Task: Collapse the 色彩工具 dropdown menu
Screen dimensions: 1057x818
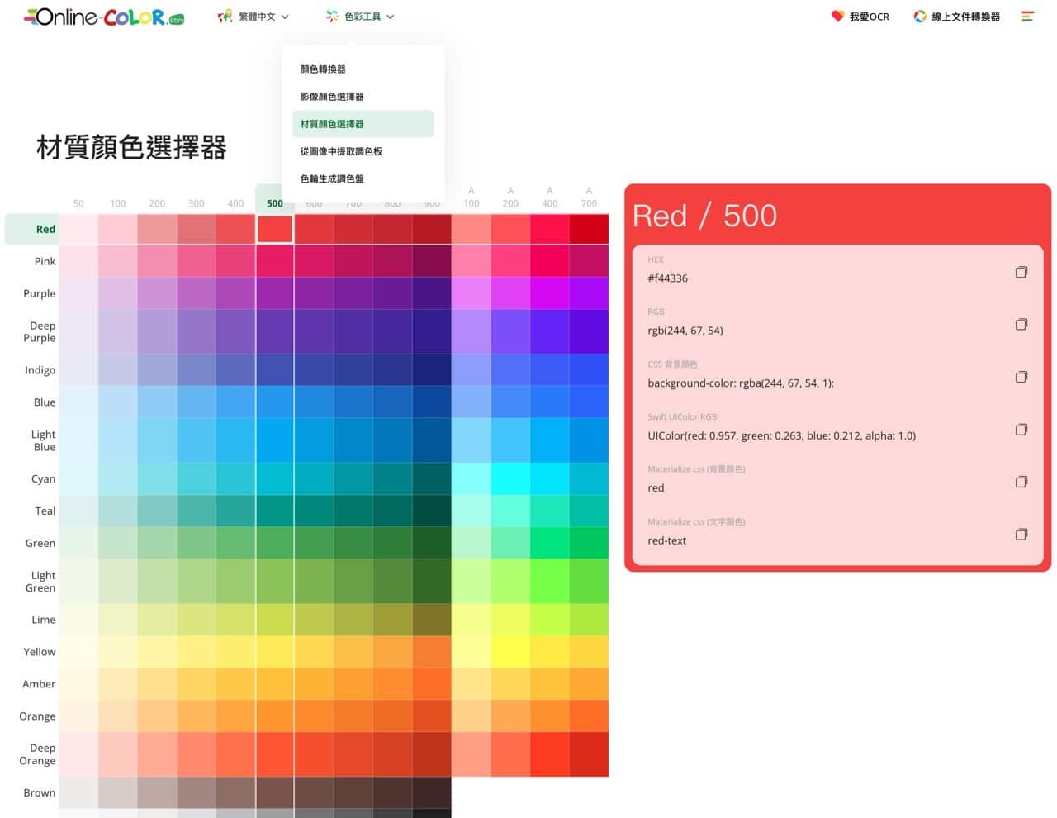Action: tap(360, 17)
